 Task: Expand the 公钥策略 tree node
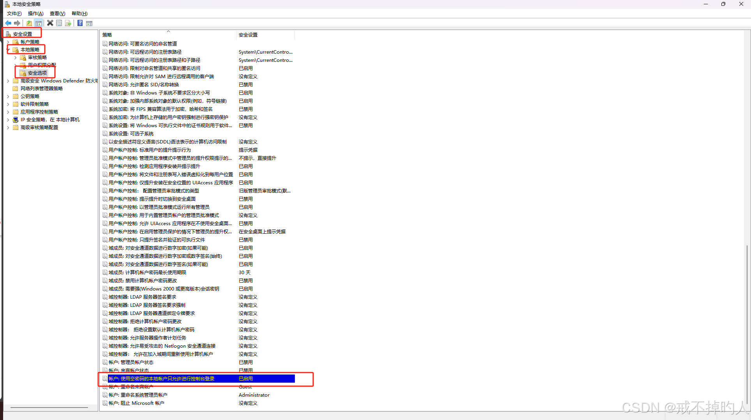[8, 96]
